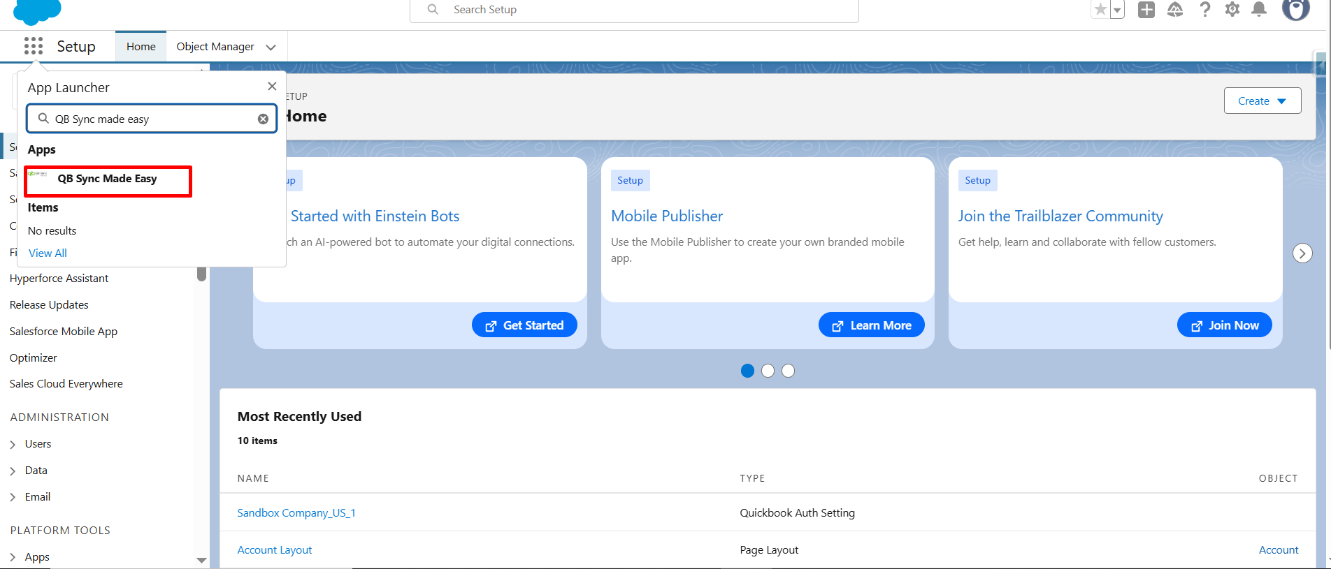Advance the carousel with the next arrow
Screen dimensions: 1331x569
1302,253
